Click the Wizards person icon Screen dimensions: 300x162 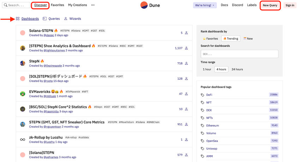[x=66, y=19]
